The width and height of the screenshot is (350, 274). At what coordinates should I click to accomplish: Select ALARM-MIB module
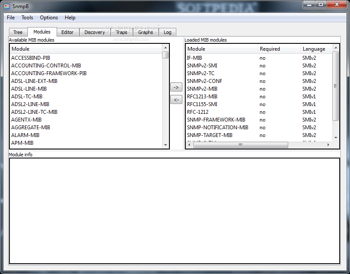[x=25, y=135]
